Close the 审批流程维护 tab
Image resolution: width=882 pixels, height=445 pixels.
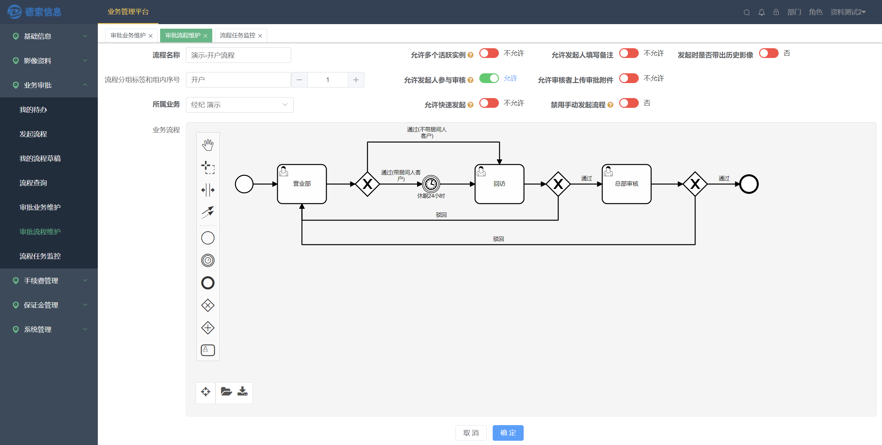click(x=205, y=36)
